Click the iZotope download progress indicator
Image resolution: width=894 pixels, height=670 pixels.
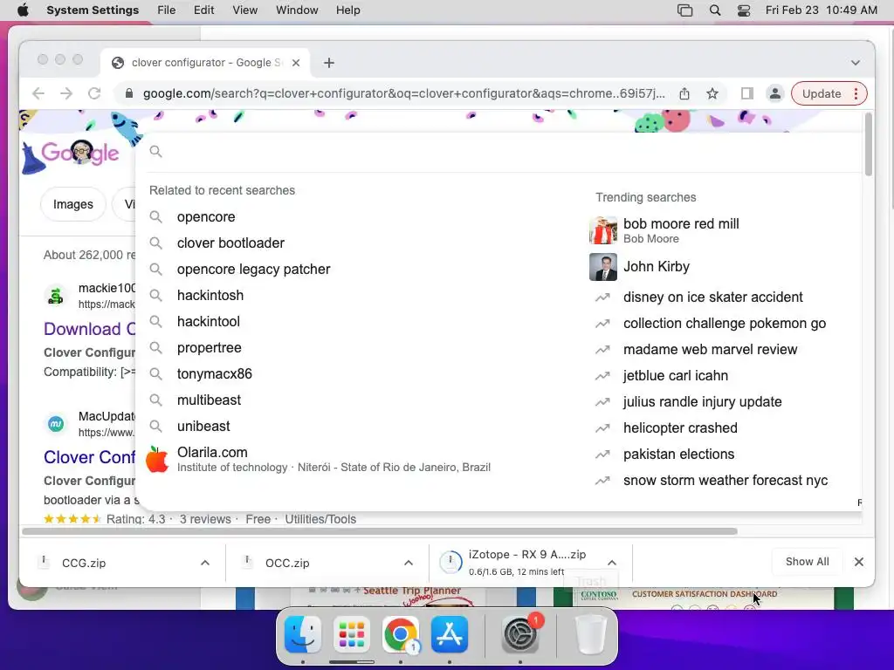click(450, 563)
